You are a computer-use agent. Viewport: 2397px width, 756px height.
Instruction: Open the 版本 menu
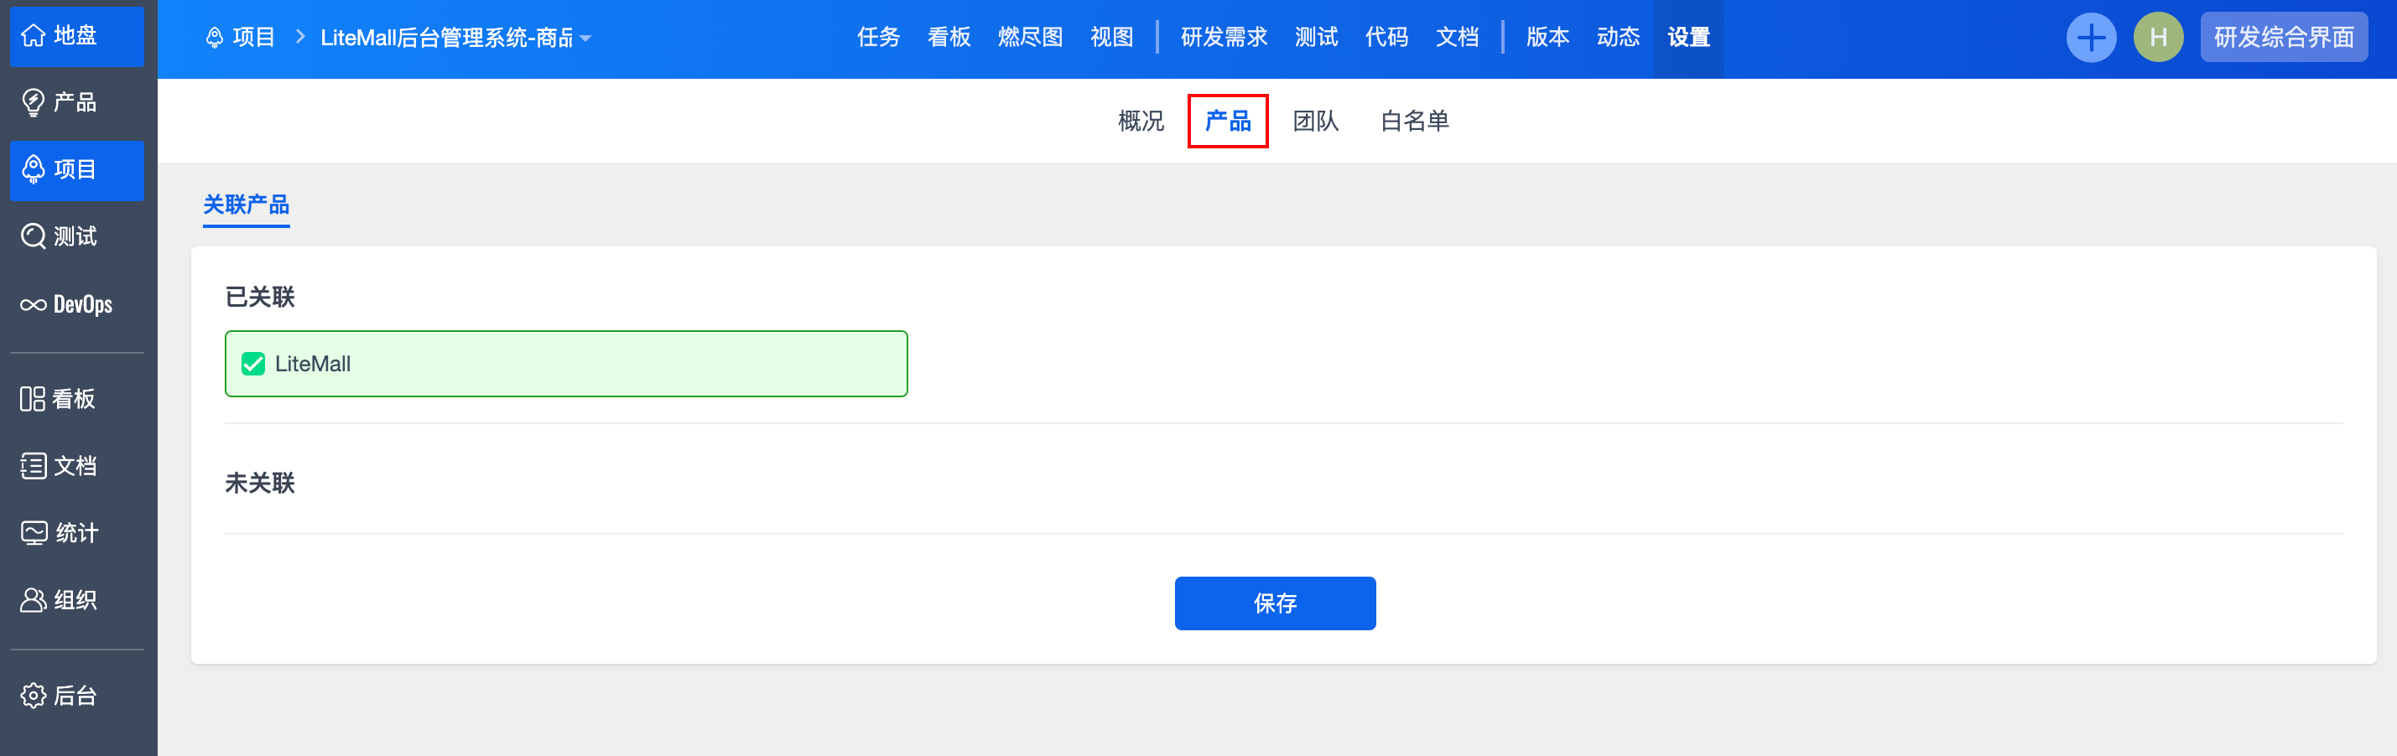[1547, 37]
